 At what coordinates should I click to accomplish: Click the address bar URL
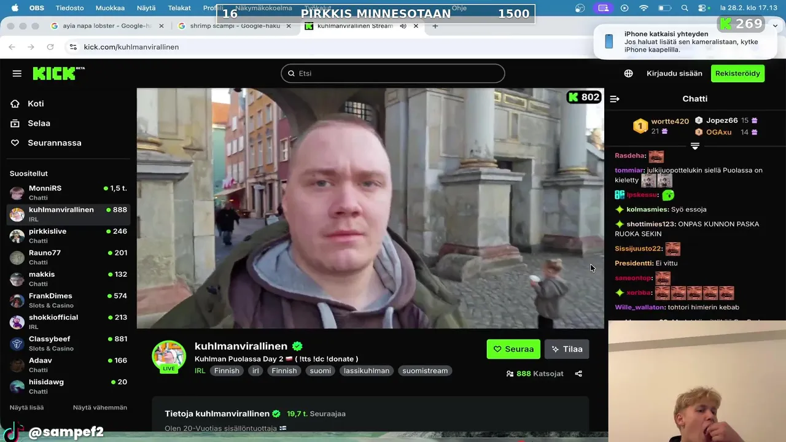coord(131,47)
